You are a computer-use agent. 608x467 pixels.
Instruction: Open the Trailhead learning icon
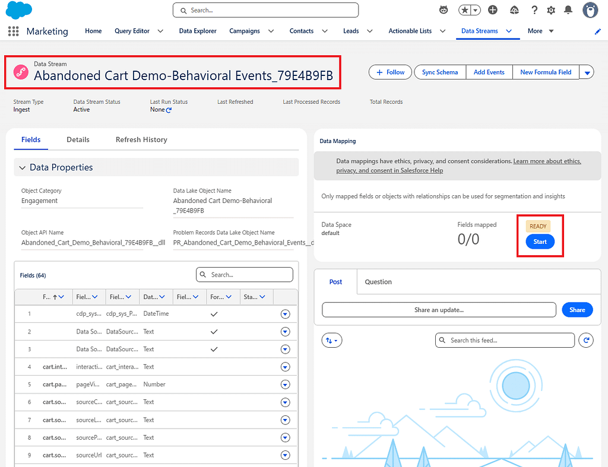pyautogui.click(x=514, y=10)
